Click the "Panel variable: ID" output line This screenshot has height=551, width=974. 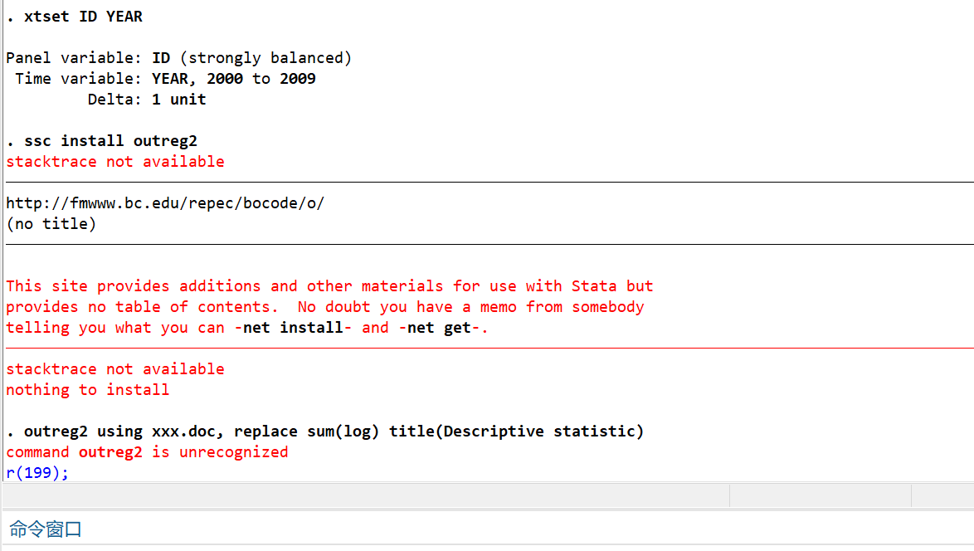tap(178, 58)
